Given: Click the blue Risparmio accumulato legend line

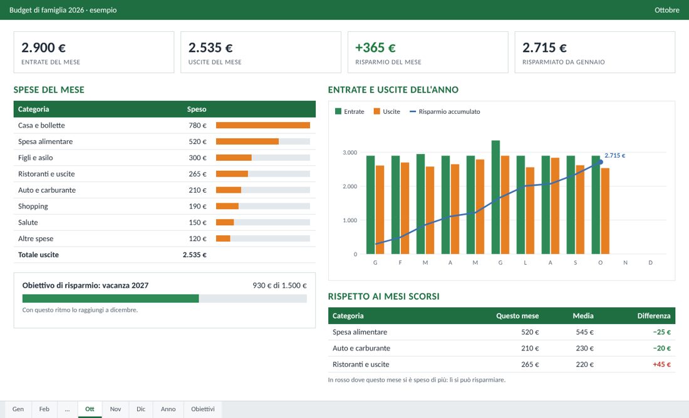Looking at the screenshot, I should coord(413,111).
